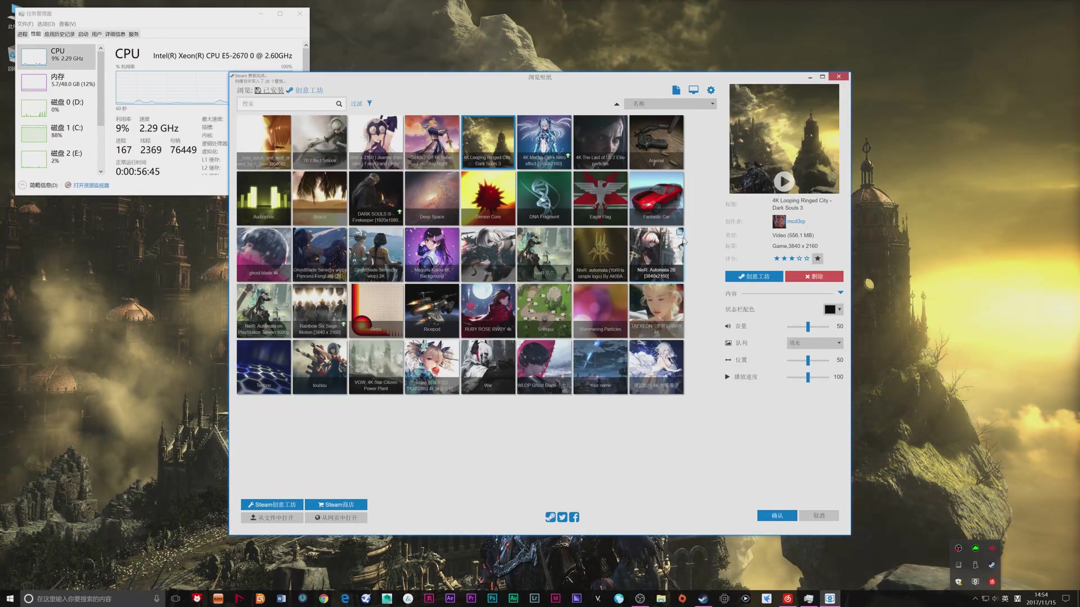This screenshot has height=607, width=1080.
Task: Open the Steam share icon
Action: pos(551,517)
